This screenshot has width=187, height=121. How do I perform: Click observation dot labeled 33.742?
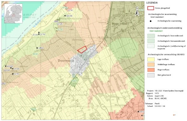[x=39, y=34]
